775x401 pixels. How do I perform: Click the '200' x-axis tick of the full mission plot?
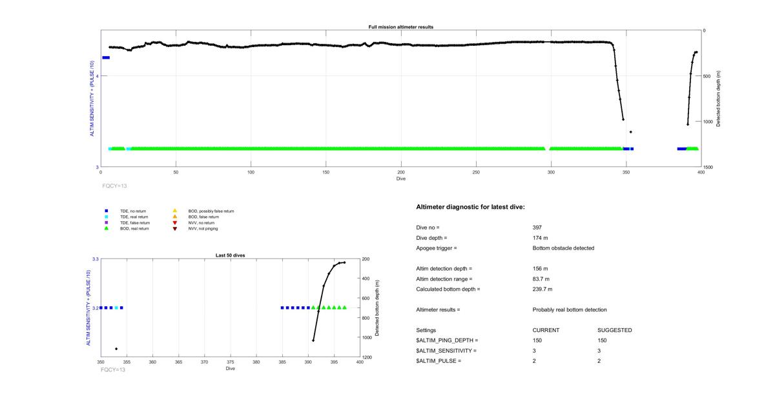point(401,172)
